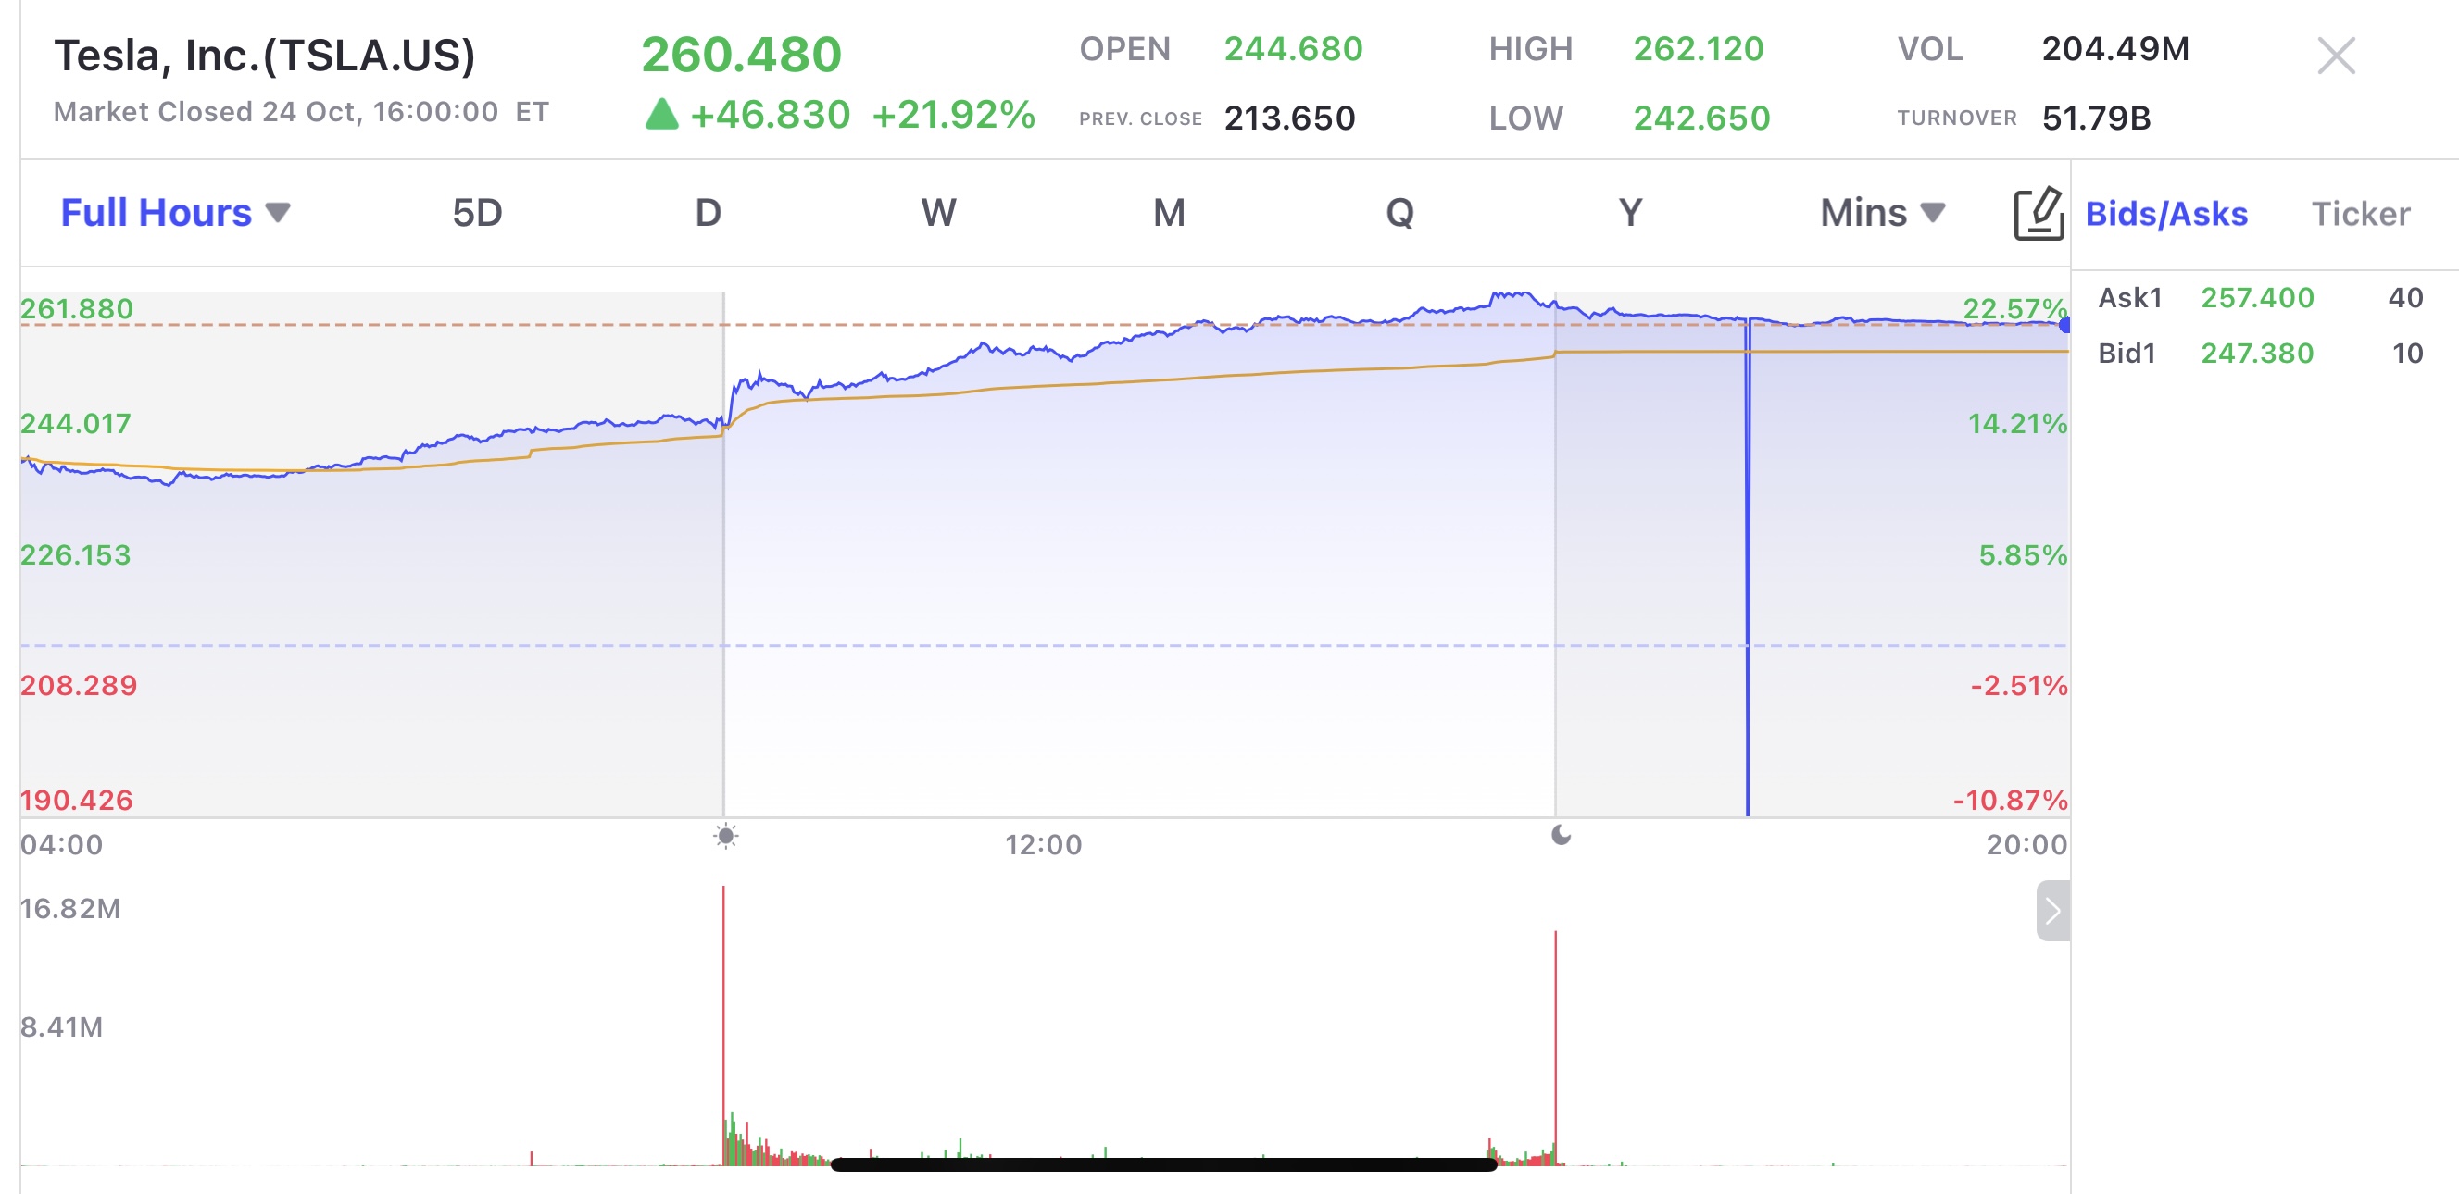Viewport: 2459px width, 1194px height.
Task: Select the 5D timeframe
Action: tap(474, 213)
